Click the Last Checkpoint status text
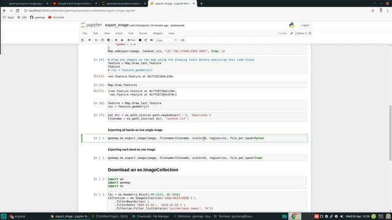 point(149,26)
